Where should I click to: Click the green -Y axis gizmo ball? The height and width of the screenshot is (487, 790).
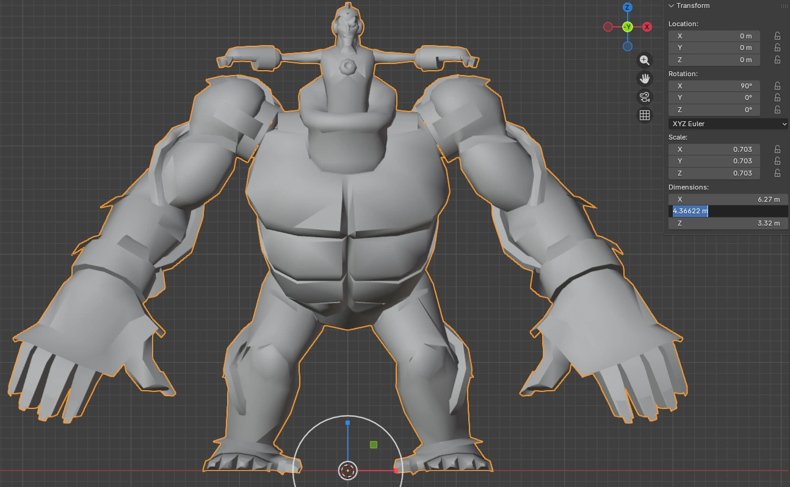(628, 27)
